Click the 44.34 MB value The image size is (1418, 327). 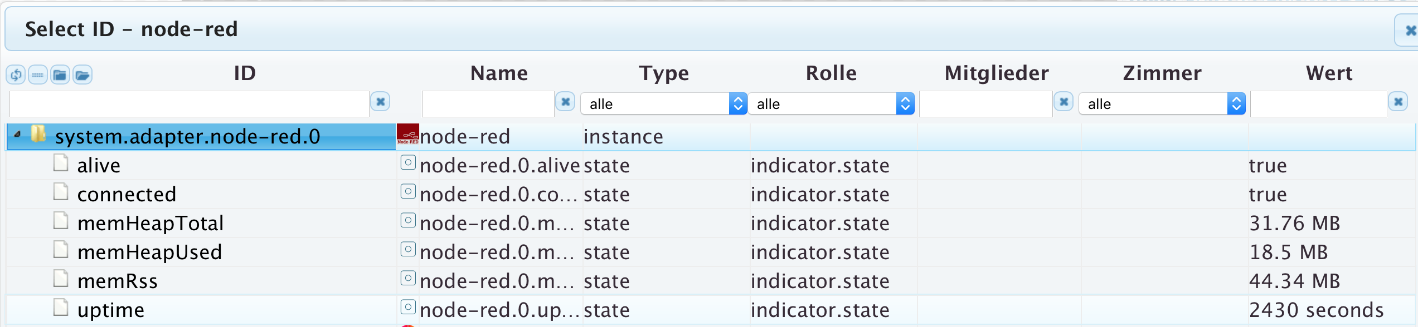tap(1294, 281)
